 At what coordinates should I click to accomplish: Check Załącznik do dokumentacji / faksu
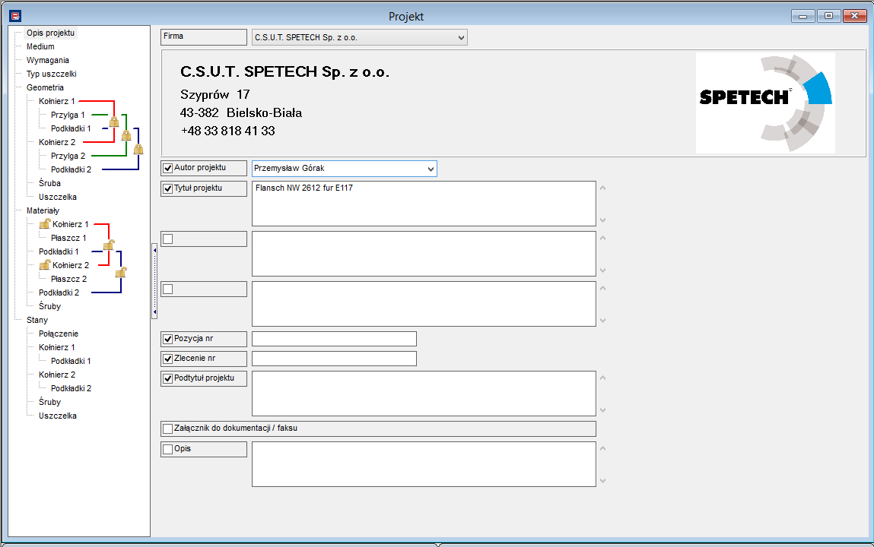168,429
